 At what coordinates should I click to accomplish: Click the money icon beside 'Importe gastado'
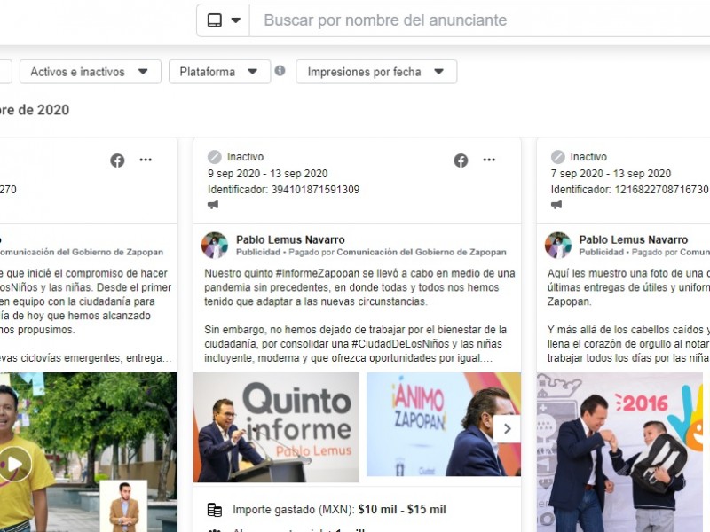[x=215, y=510]
